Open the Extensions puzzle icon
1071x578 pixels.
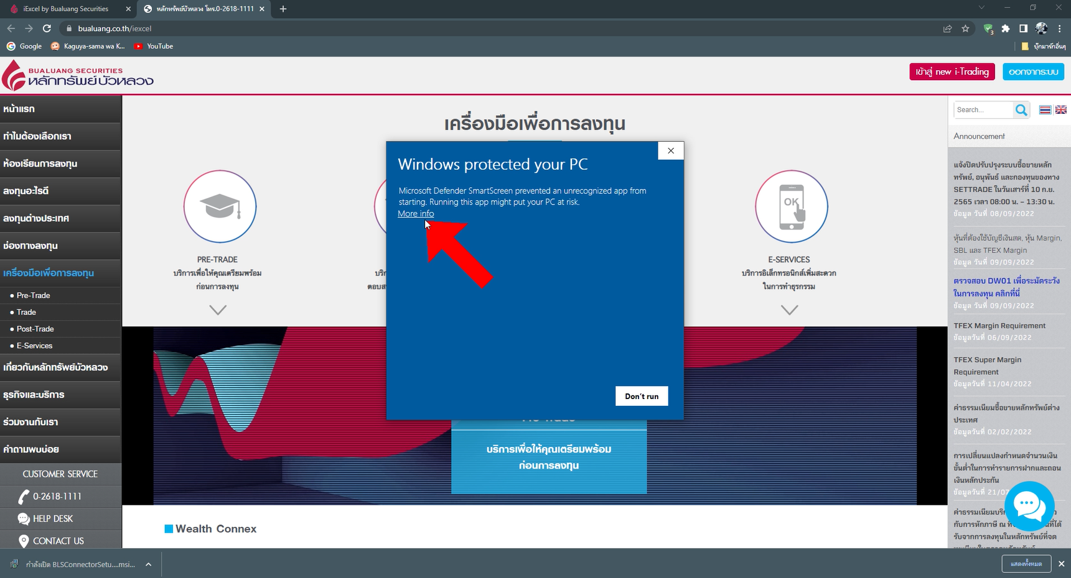[x=1006, y=29]
